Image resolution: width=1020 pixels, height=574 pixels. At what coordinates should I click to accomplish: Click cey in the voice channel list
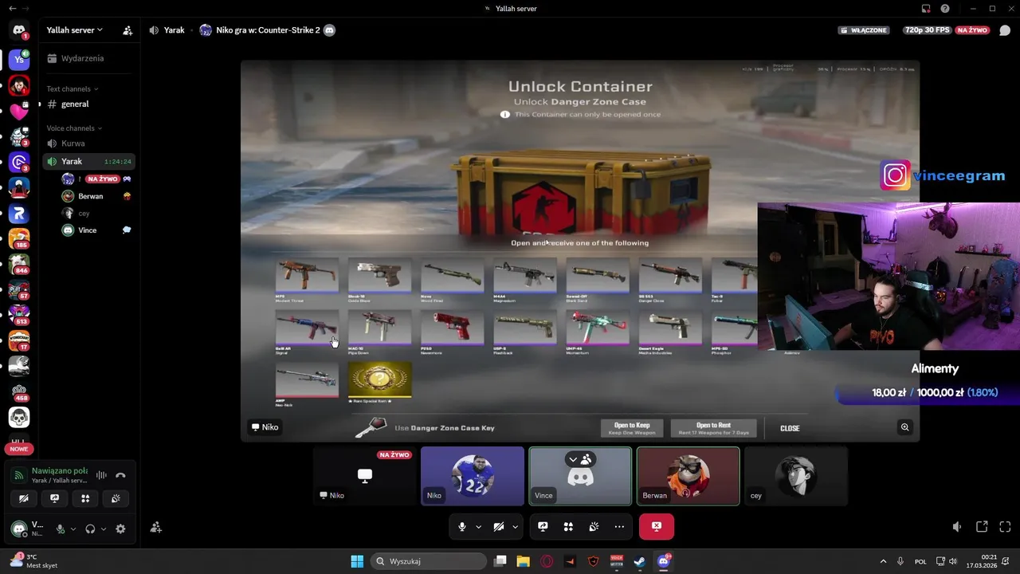(x=96, y=213)
